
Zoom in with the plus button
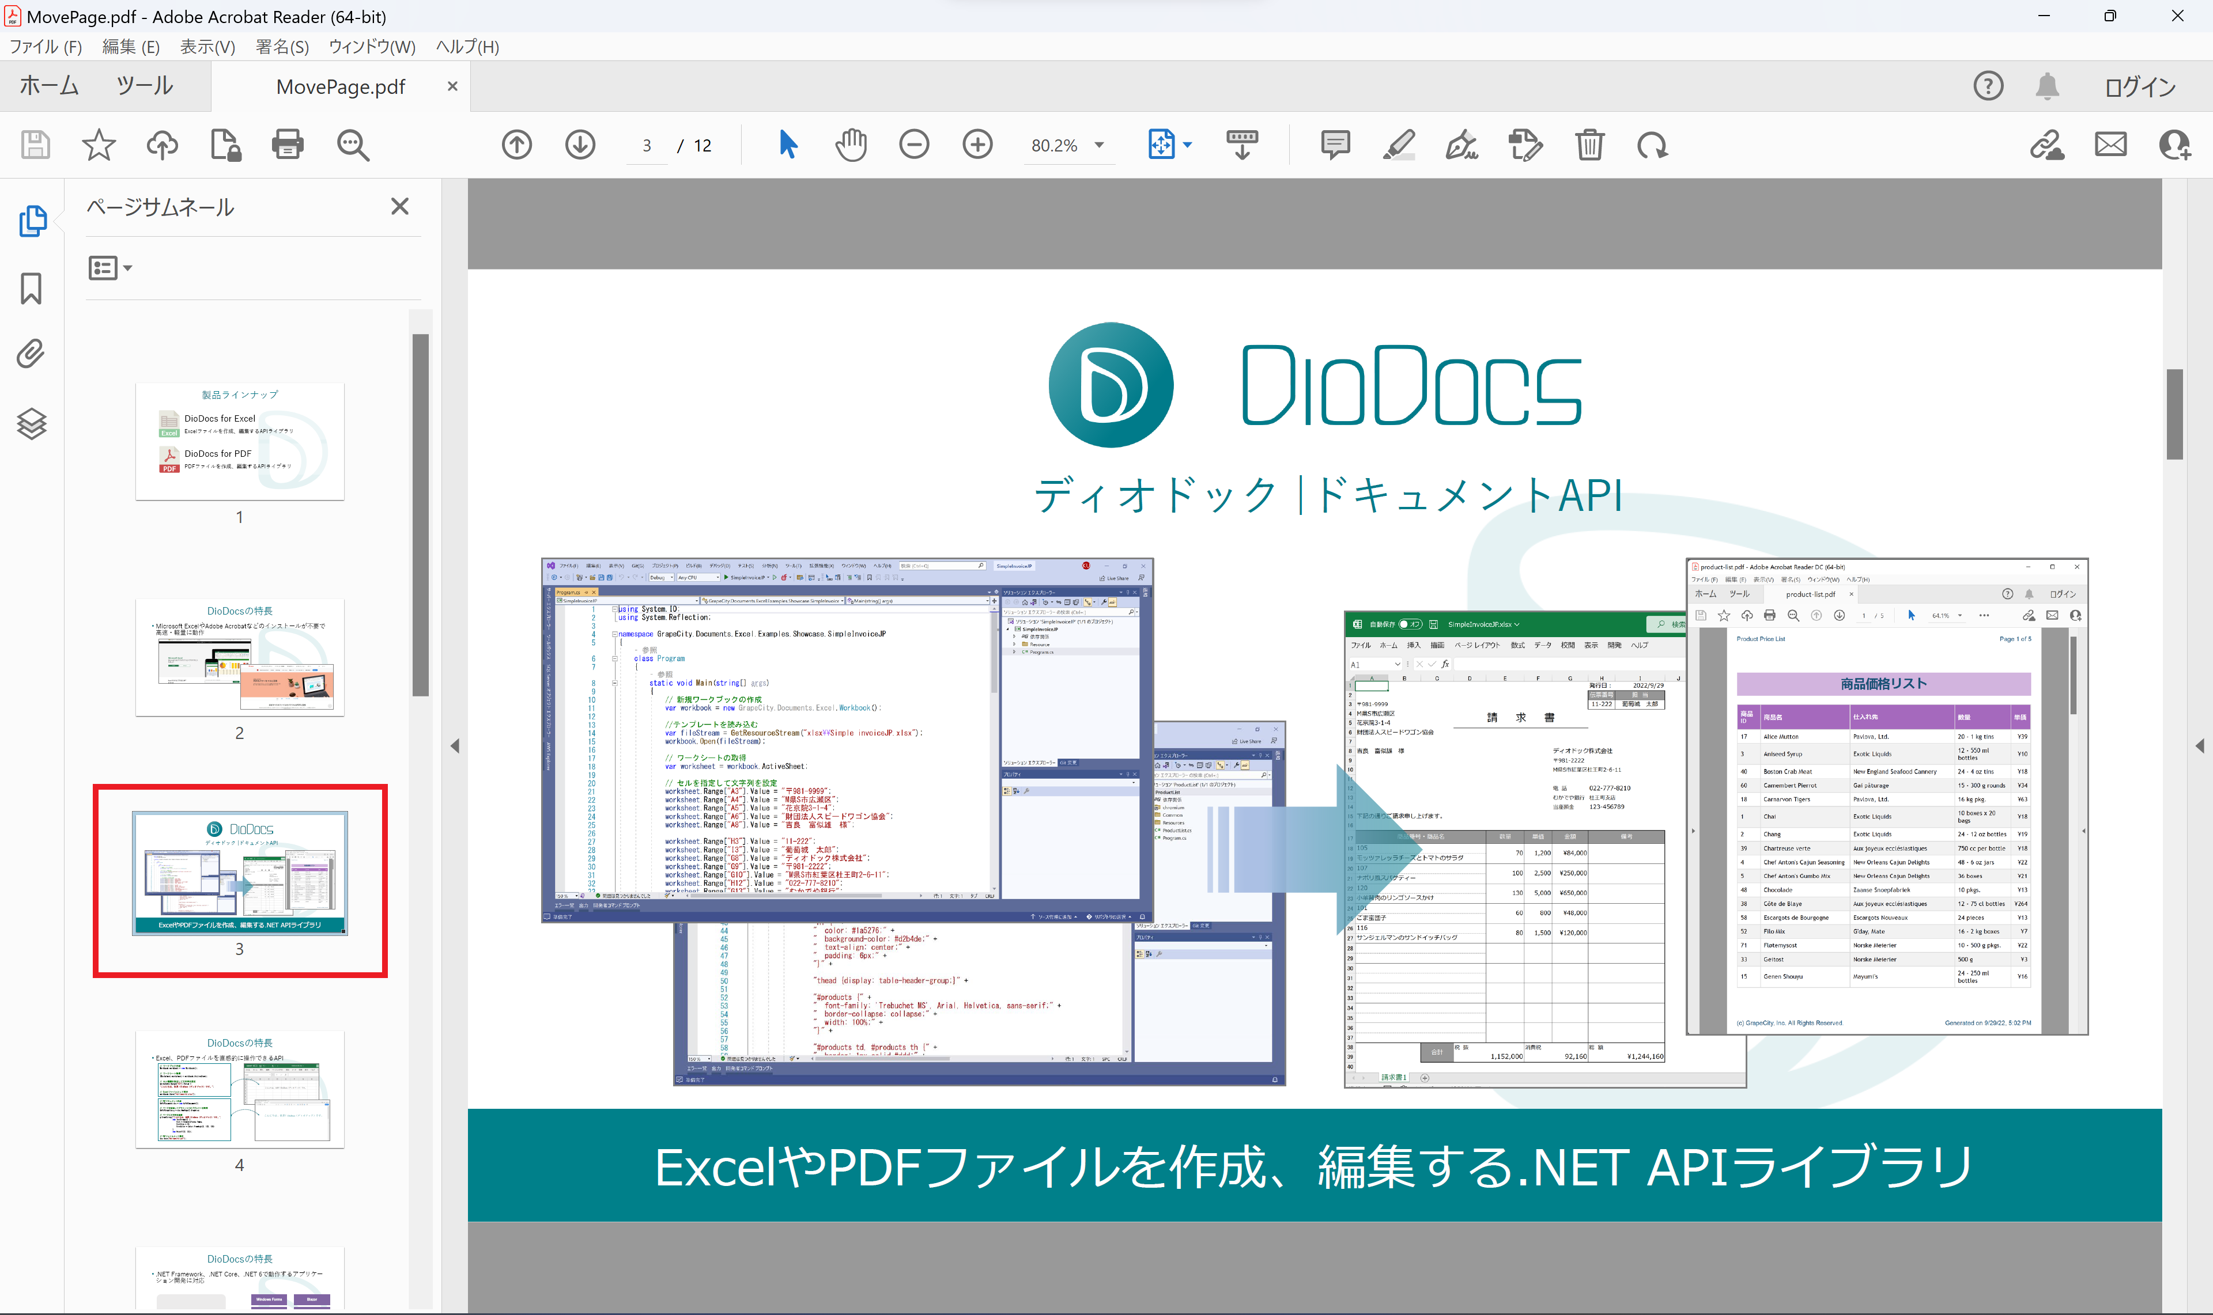coord(978,145)
